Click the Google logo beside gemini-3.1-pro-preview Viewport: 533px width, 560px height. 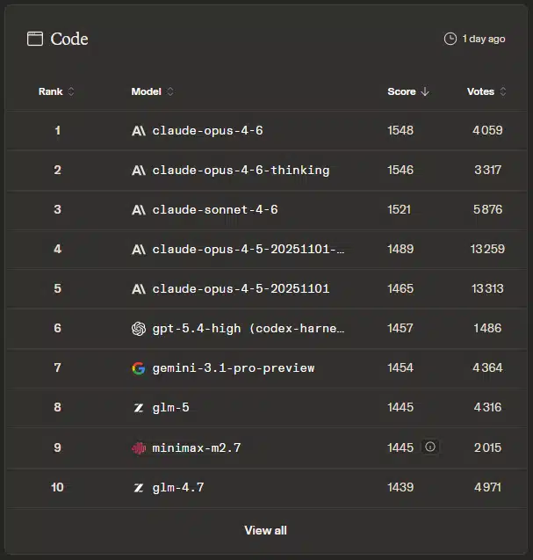point(138,368)
